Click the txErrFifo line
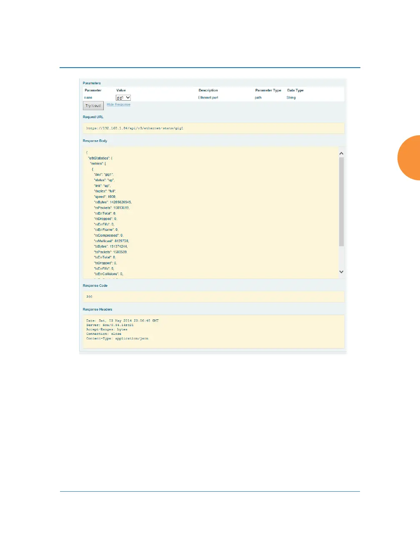The width and height of the screenshot is (420, 541). click(104, 268)
